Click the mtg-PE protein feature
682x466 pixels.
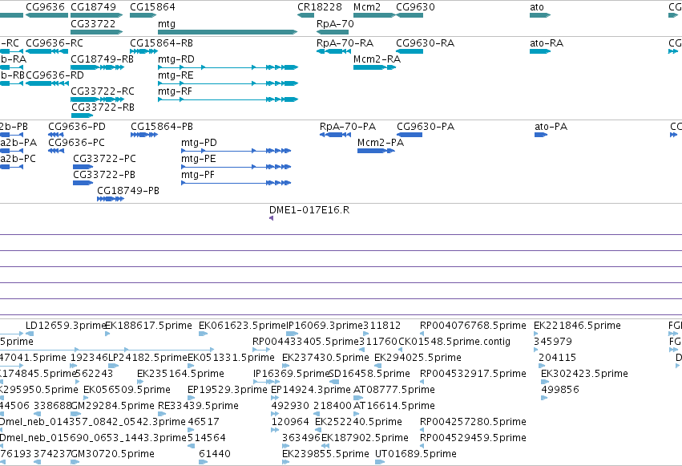tap(236, 167)
